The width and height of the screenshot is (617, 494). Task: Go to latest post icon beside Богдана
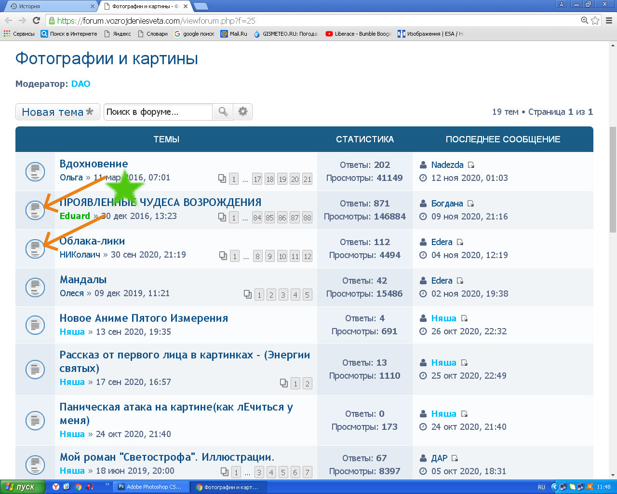point(470,204)
